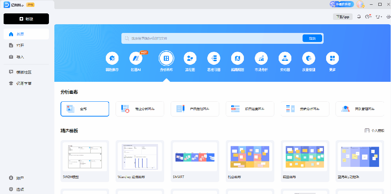391x194 pixels.
Task: Click the black 新建 button
Action: pyautogui.click(x=26, y=19)
